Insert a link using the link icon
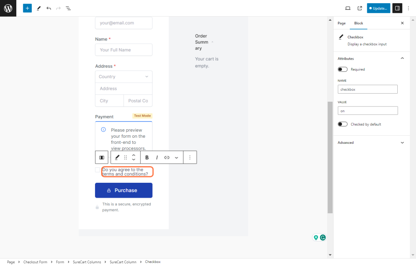416x265 pixels. click(x=167, y=157)
